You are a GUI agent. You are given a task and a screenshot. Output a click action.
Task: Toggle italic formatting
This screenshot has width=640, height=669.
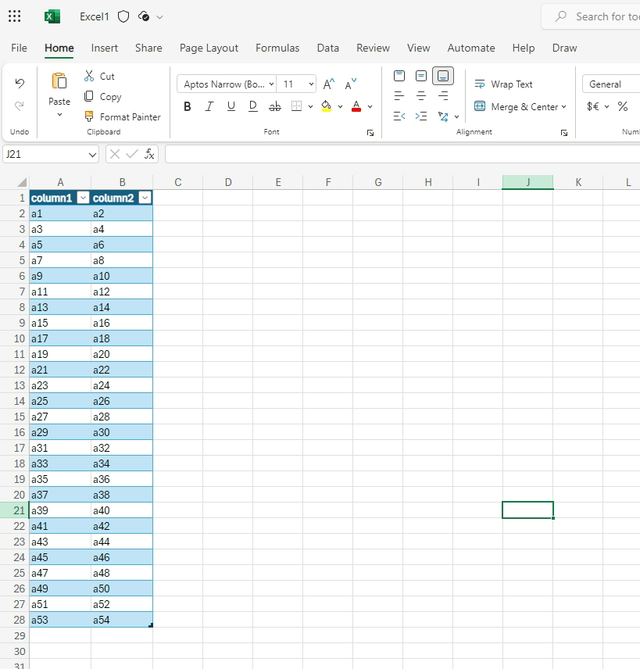(209, 106)
